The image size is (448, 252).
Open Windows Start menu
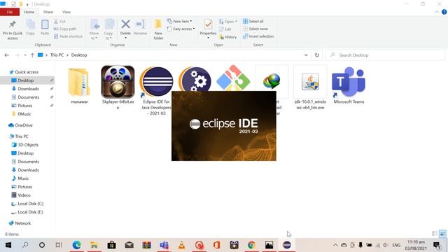(x=8, y=245)
